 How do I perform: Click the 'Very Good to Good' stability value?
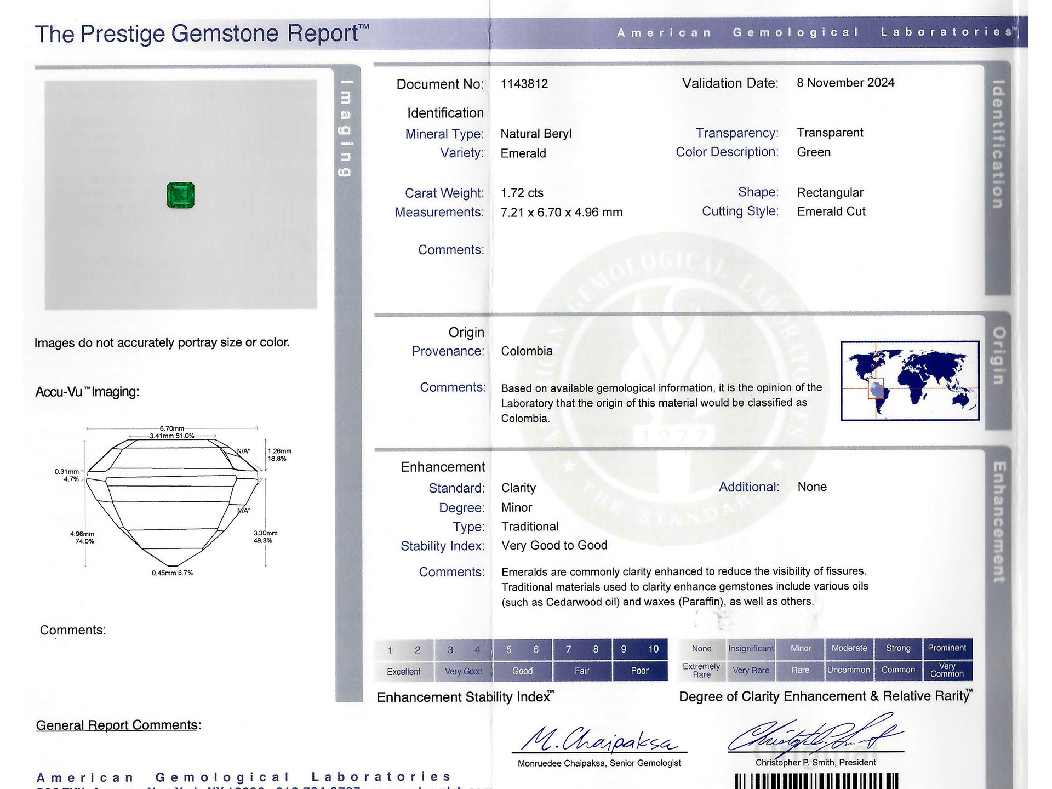(x=554, y=546)
